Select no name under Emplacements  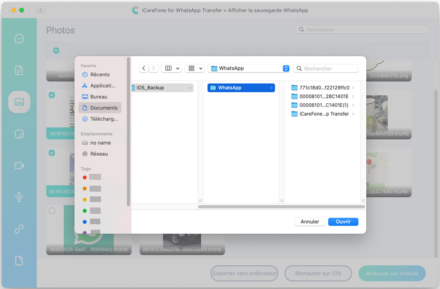(x=101, y=143)
